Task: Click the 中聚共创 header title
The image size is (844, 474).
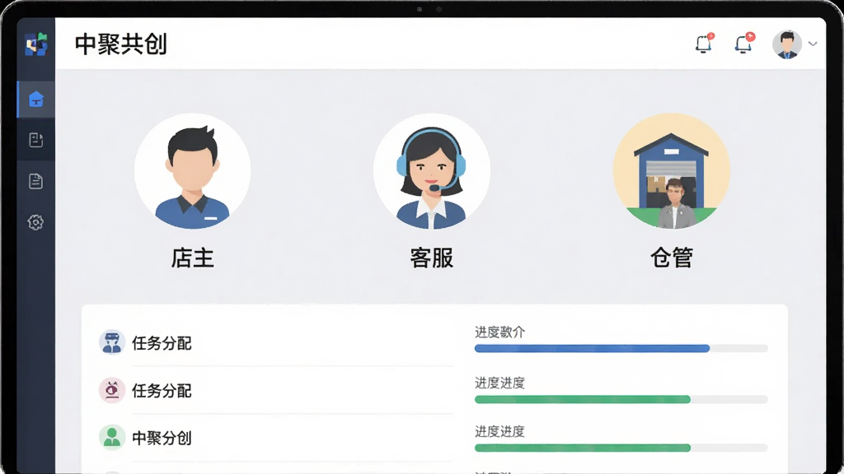Action: (x=121, y=44)
